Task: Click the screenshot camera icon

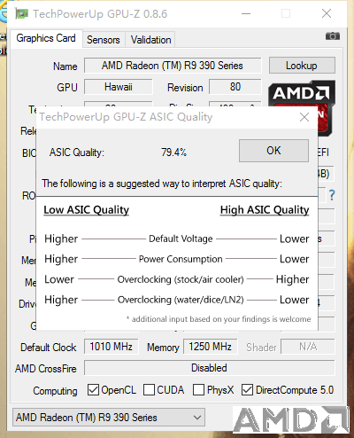Action: [x=333, y=36]
